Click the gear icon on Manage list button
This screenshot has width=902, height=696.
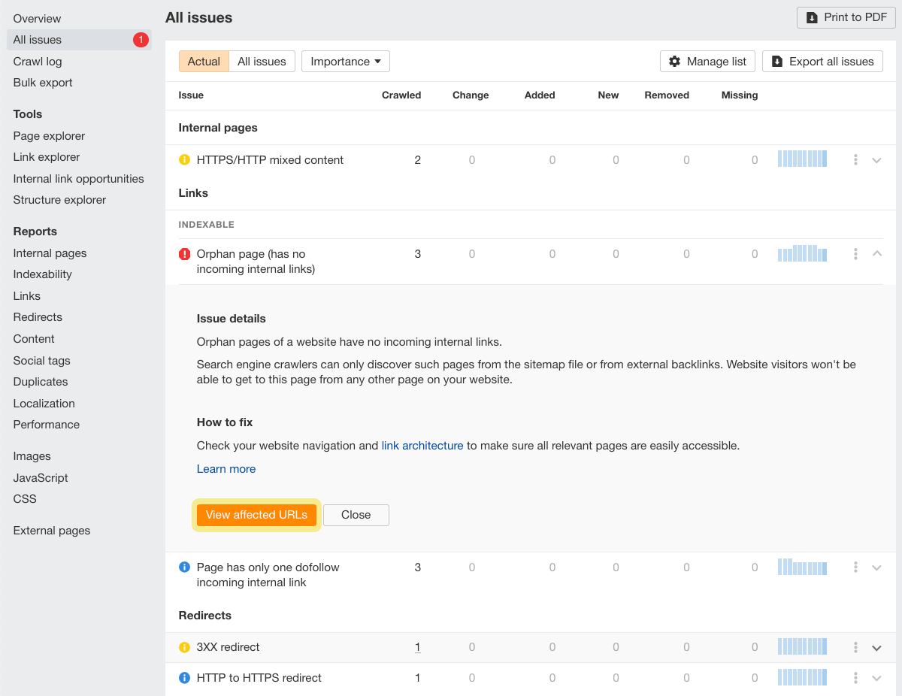click(x=674, y=61)
